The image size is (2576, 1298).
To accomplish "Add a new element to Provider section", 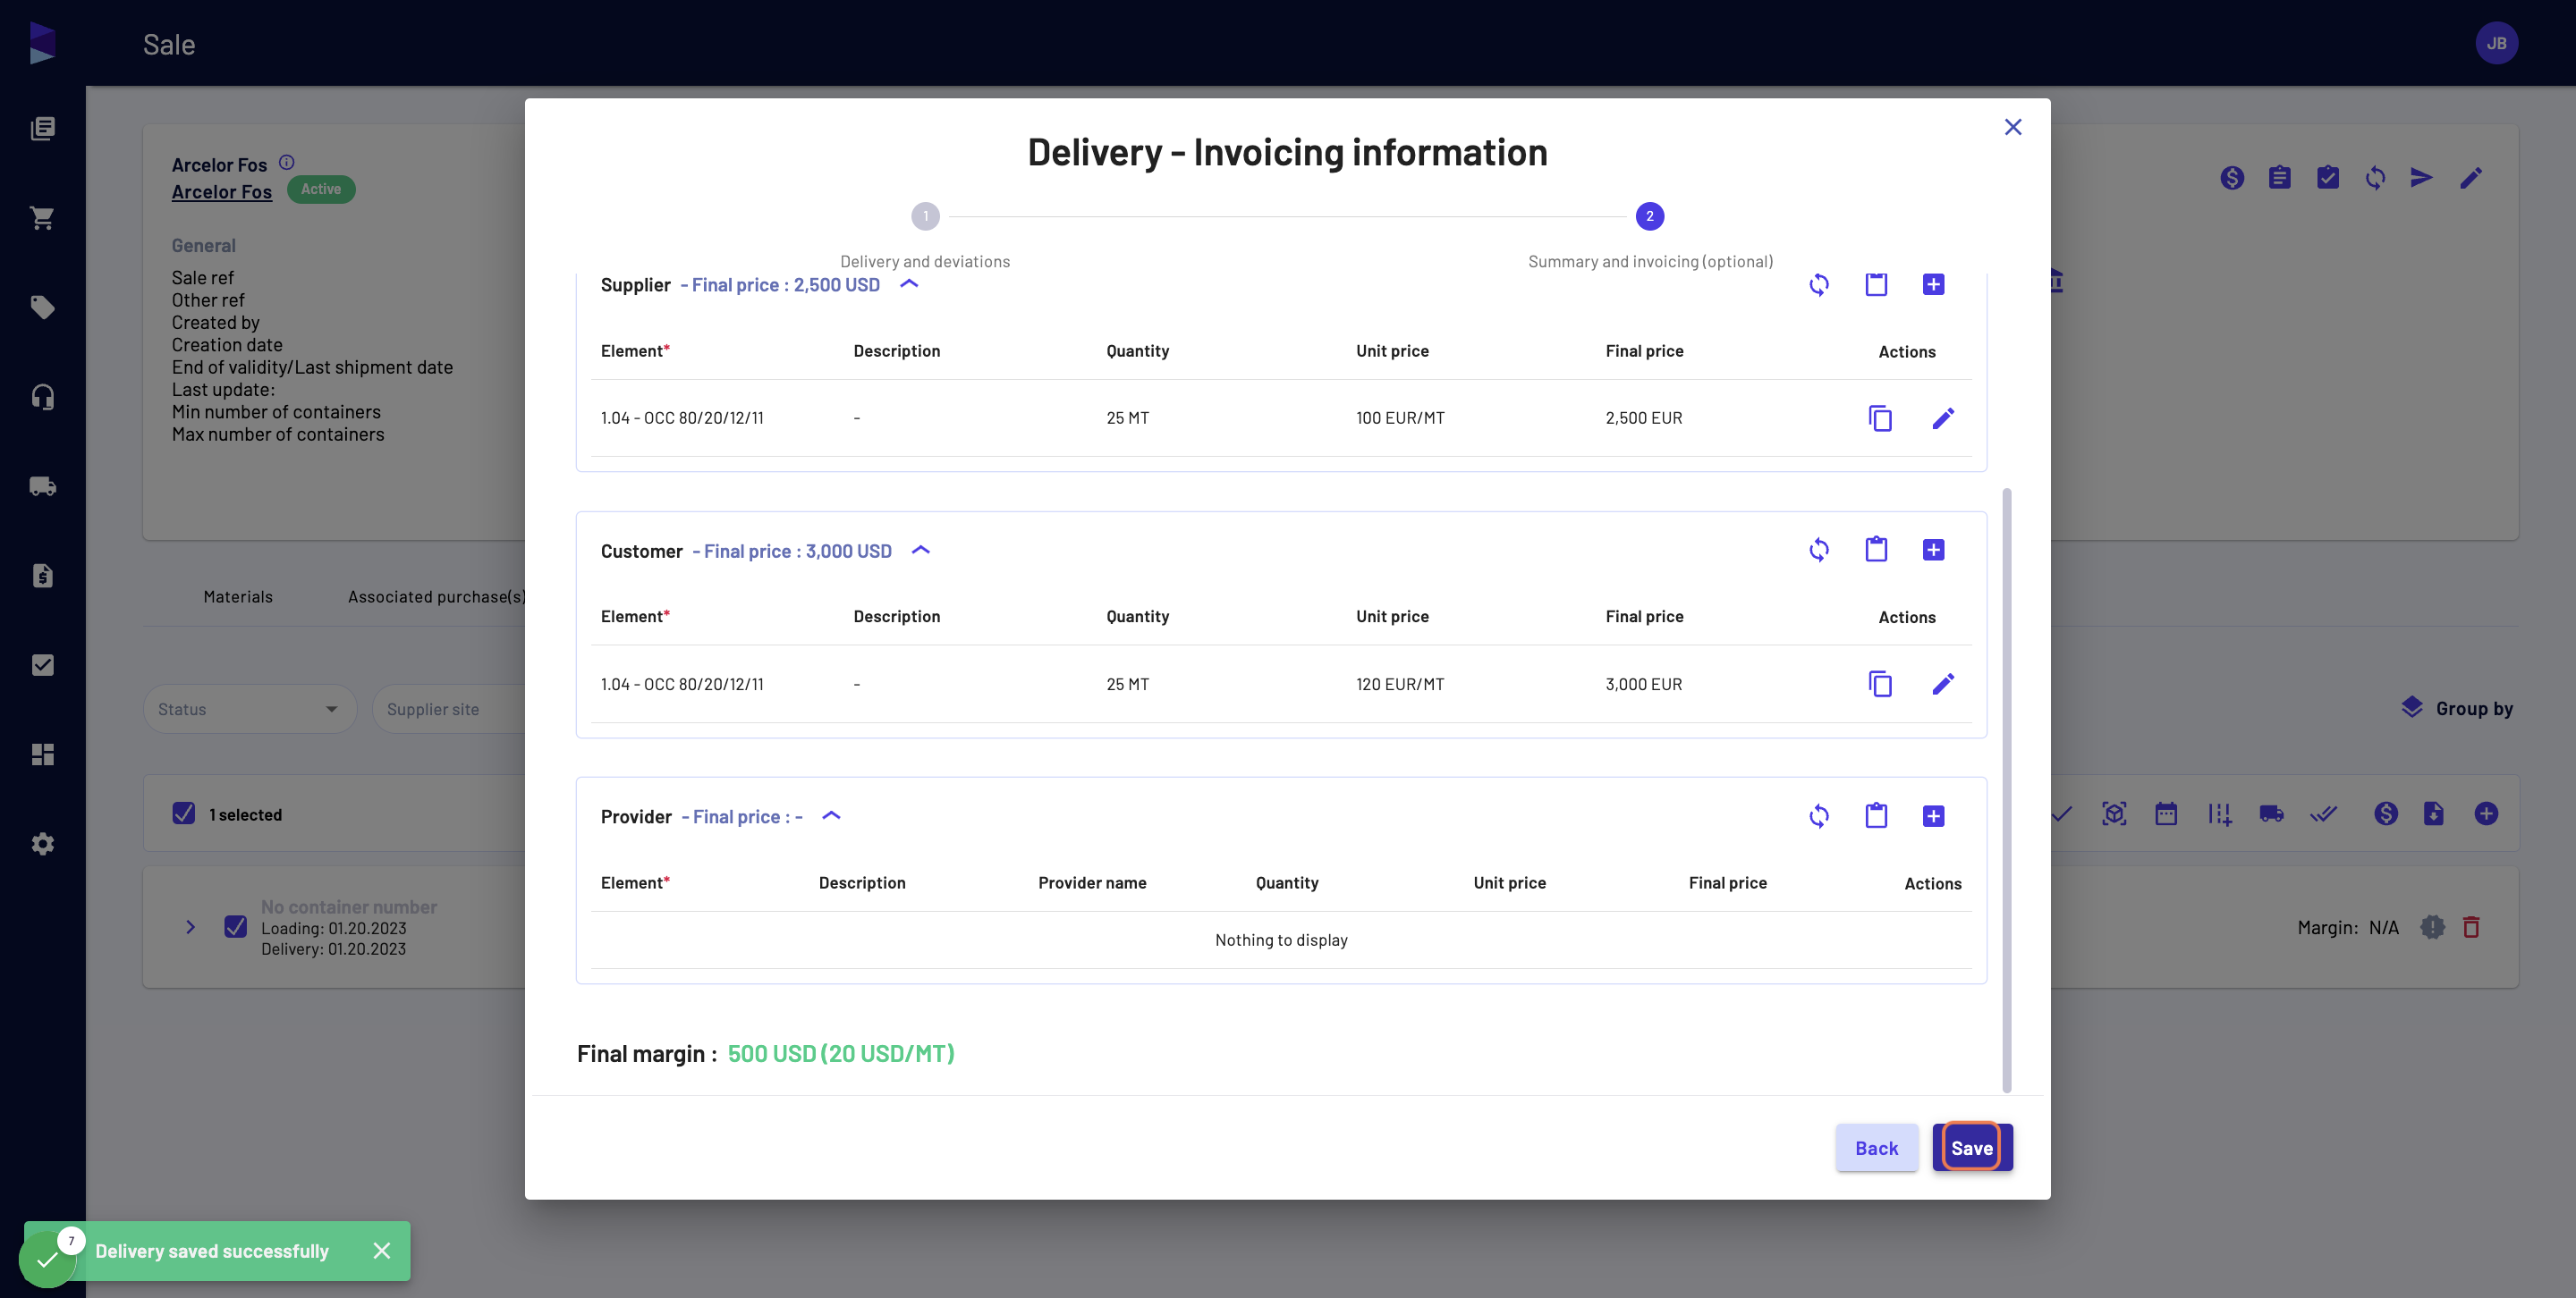I will tap(1933, 816).
